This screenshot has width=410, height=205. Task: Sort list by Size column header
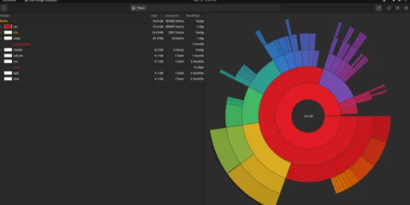[154, 16]
